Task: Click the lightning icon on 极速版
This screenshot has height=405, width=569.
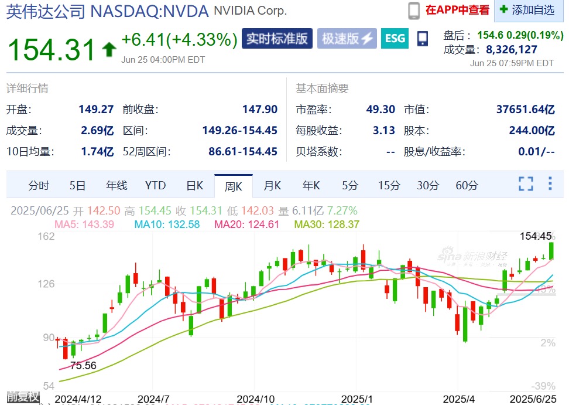Action: (367, 39)
